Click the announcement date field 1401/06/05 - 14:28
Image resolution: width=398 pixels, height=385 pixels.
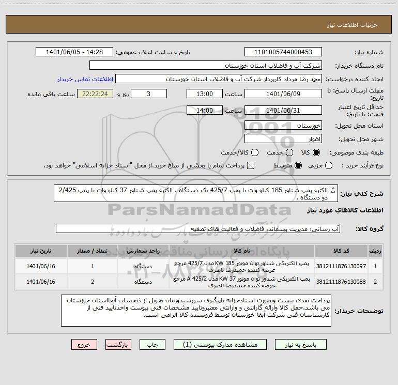(74, 52)
